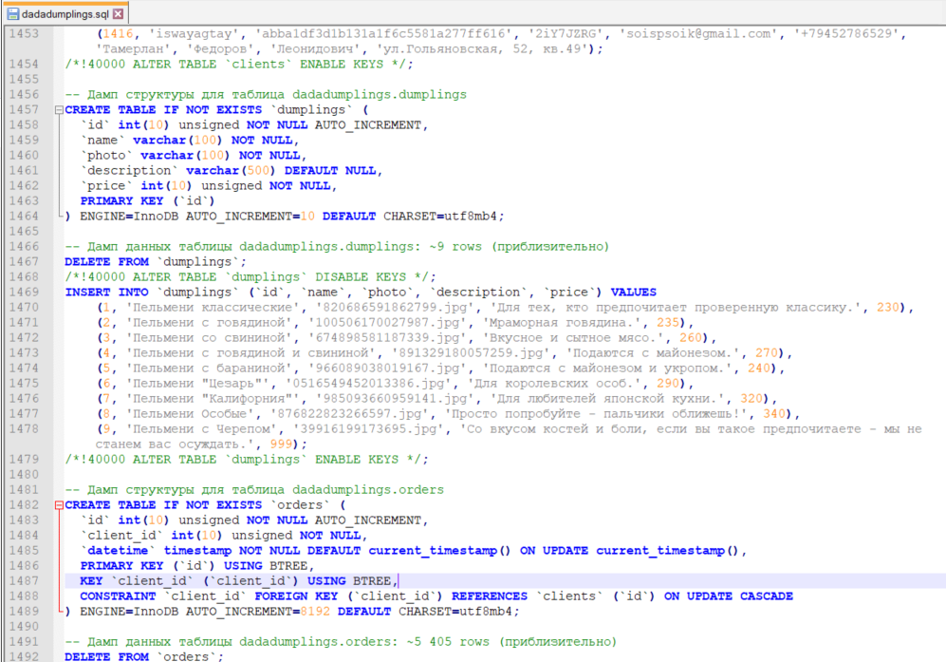This screenshot has width=946, height=662.
Task: Click the 'VALUES' keyword on line 1469
Action: click(633, 293)
